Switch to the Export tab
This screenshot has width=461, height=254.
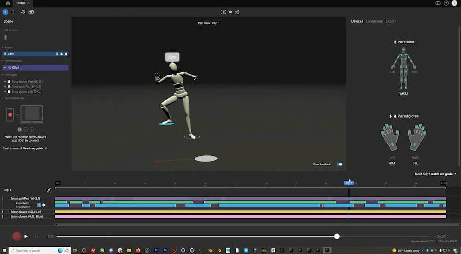tap(390, 21)
